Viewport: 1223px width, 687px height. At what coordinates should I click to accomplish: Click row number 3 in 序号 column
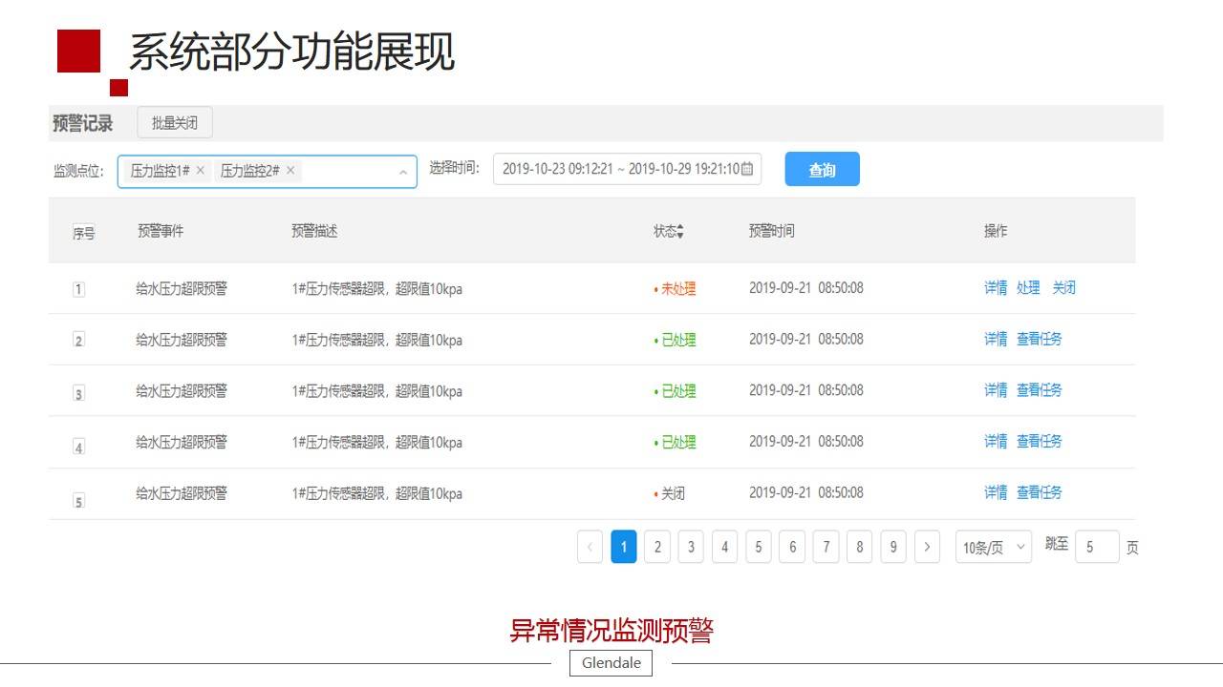[x=78, y=393]
